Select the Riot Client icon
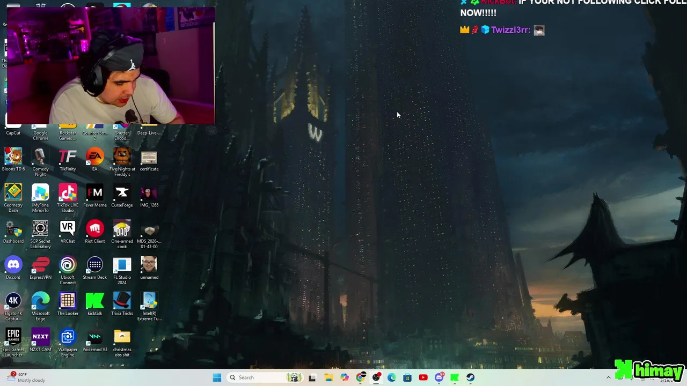687x386 pixels. 94,233
